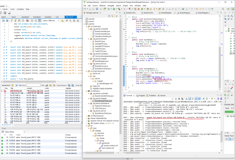Toggle invisible characters icon in Workbench
Viewport: 235px width, 160px height.
point(74,21)
